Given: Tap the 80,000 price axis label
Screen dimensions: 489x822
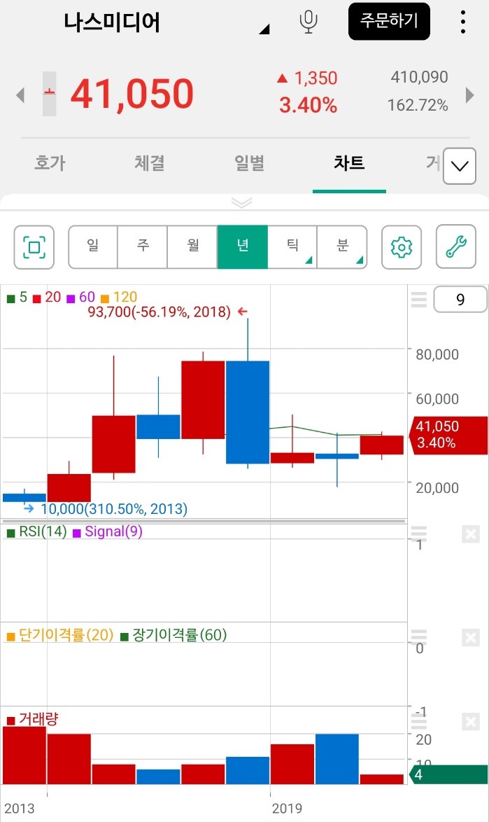Looking at the screenshot, I should click(437, 354).
